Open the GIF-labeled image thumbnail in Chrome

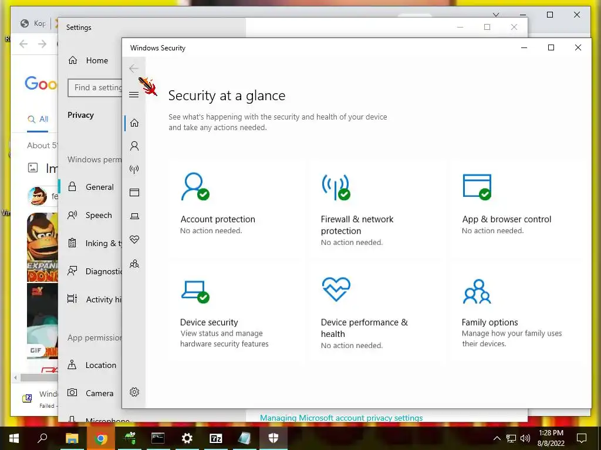pos(42,321)
